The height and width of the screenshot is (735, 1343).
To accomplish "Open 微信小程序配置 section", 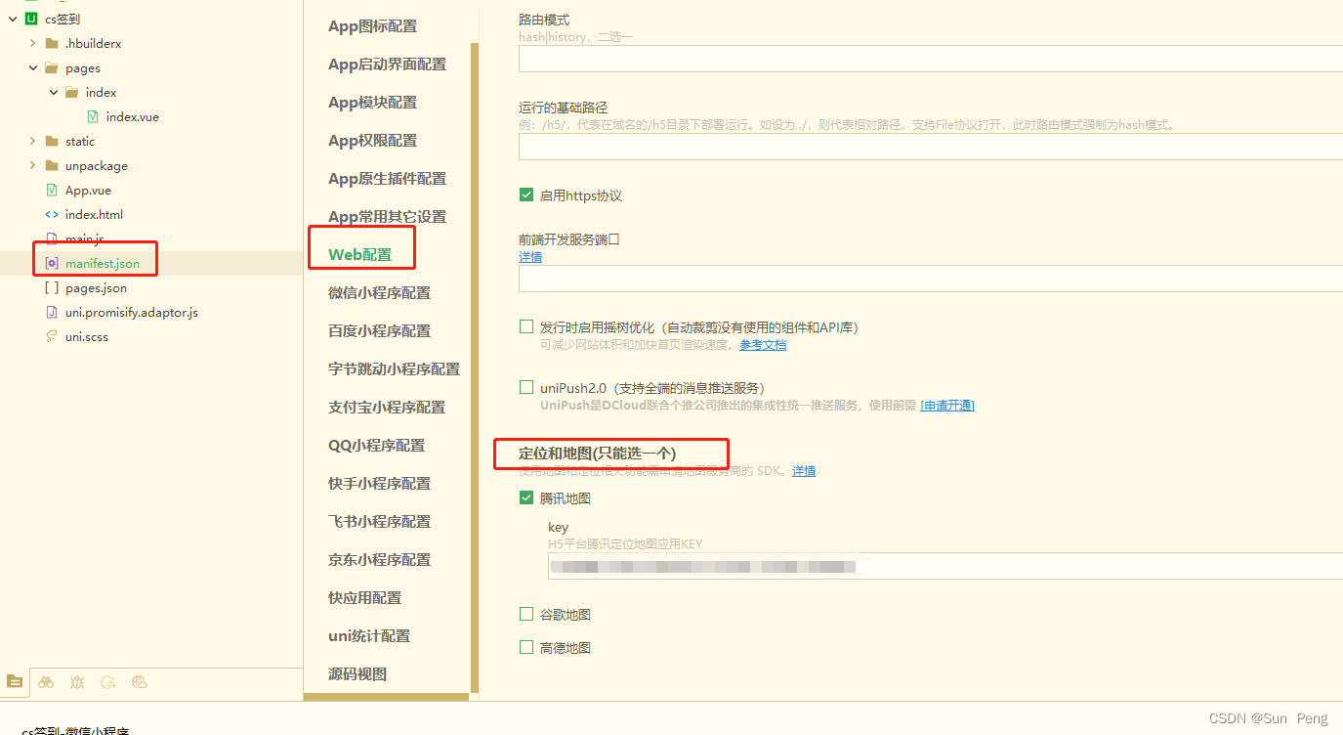I will pos(379,293).
